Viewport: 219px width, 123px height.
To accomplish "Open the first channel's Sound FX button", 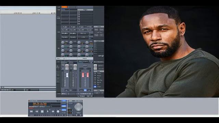I will click(x=65, y=30).
